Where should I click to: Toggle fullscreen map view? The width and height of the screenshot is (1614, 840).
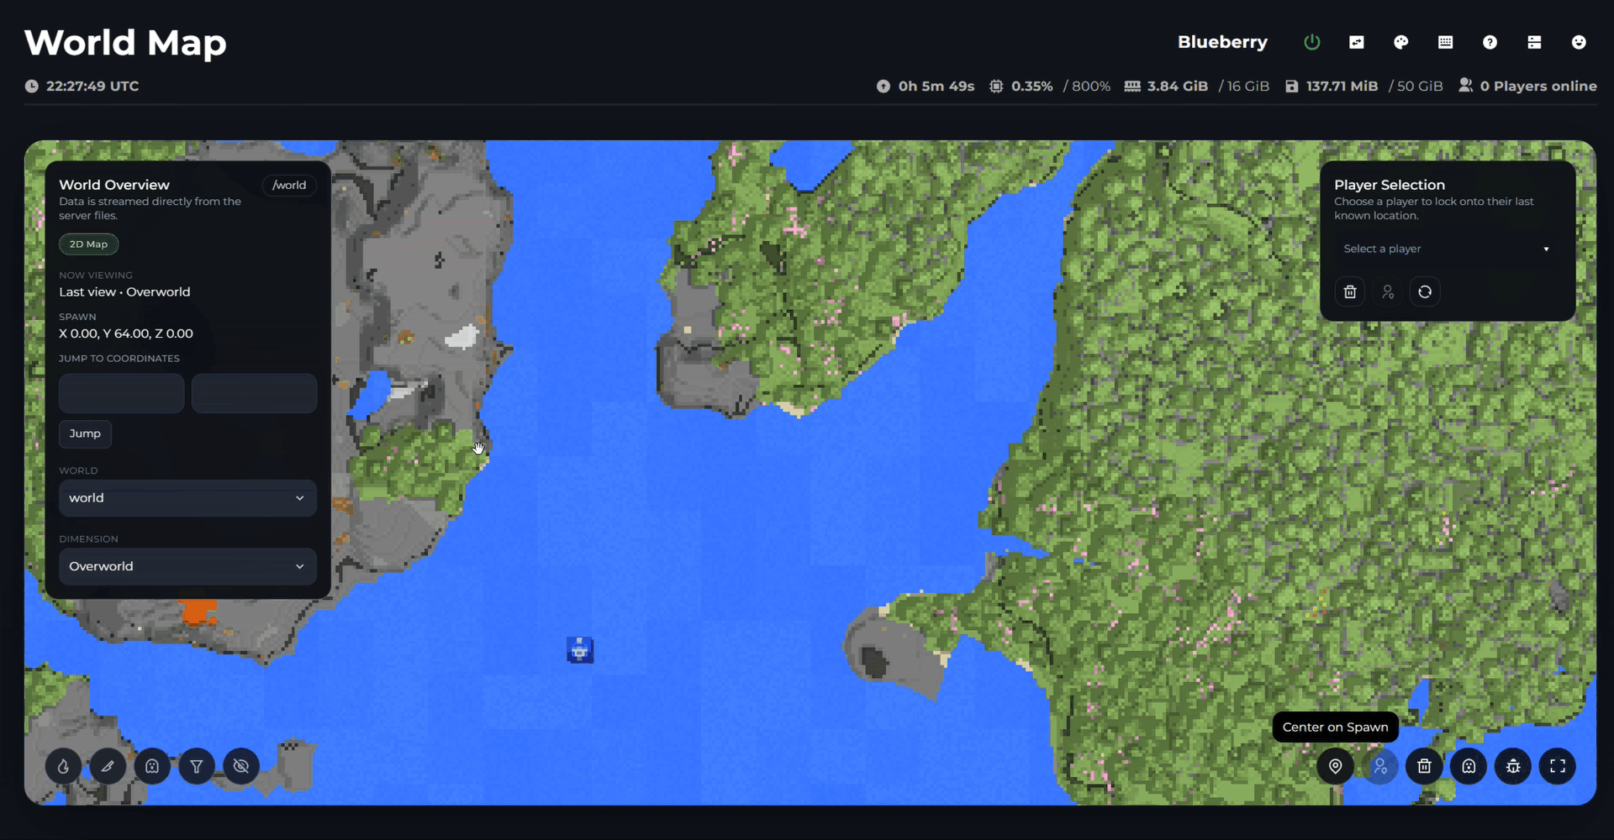coord(1558,766)
